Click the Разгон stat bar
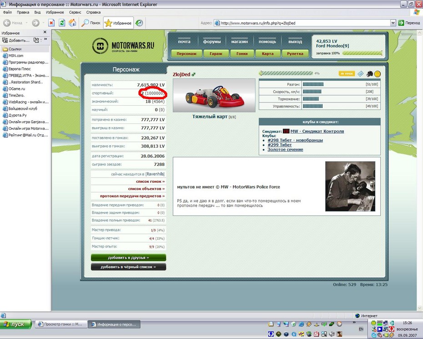This screenshot has height=339, width=423. (313, 84)
